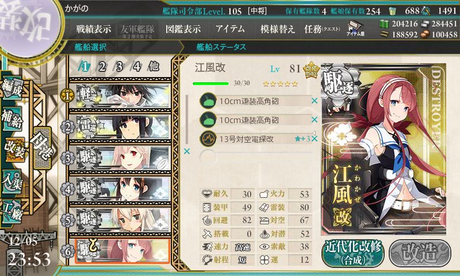Open the 工廠 (factory) sidebar icon

(x=11, y=212)
